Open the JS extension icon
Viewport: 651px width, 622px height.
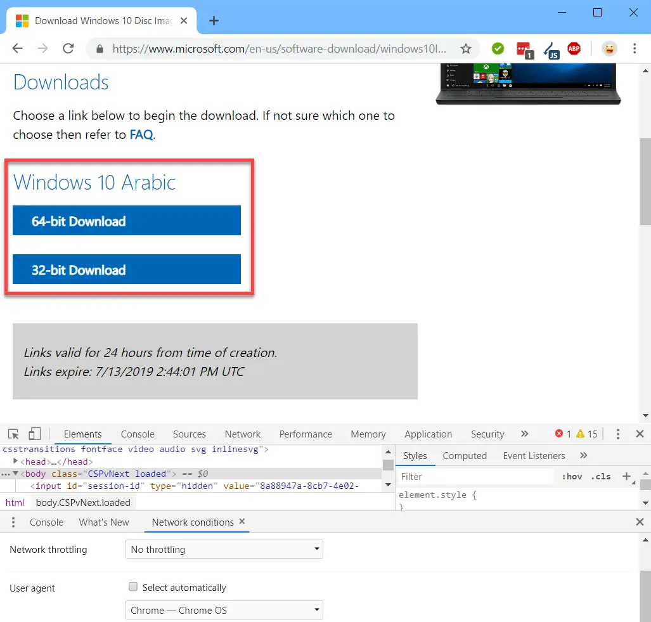point(551,50)
